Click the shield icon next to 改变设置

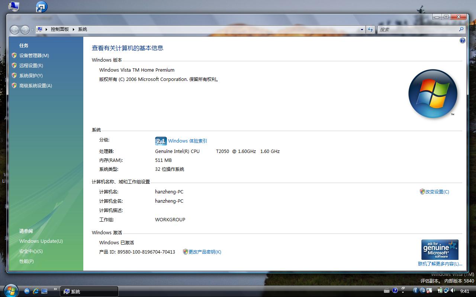tap(422, 192)
